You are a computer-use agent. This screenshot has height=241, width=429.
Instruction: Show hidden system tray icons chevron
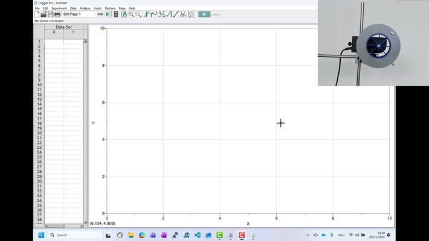(308, 235)
